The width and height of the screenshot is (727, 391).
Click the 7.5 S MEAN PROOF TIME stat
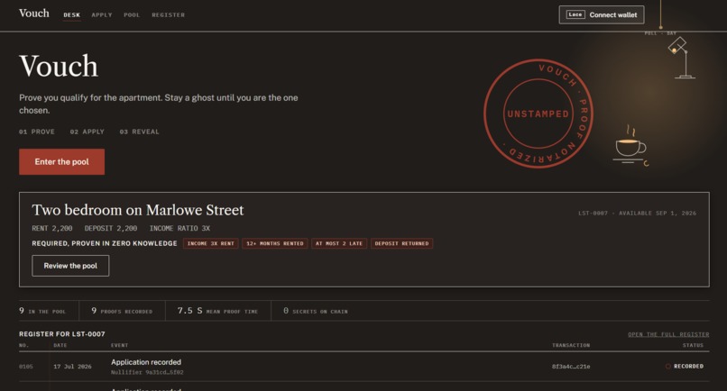point(217,311)
